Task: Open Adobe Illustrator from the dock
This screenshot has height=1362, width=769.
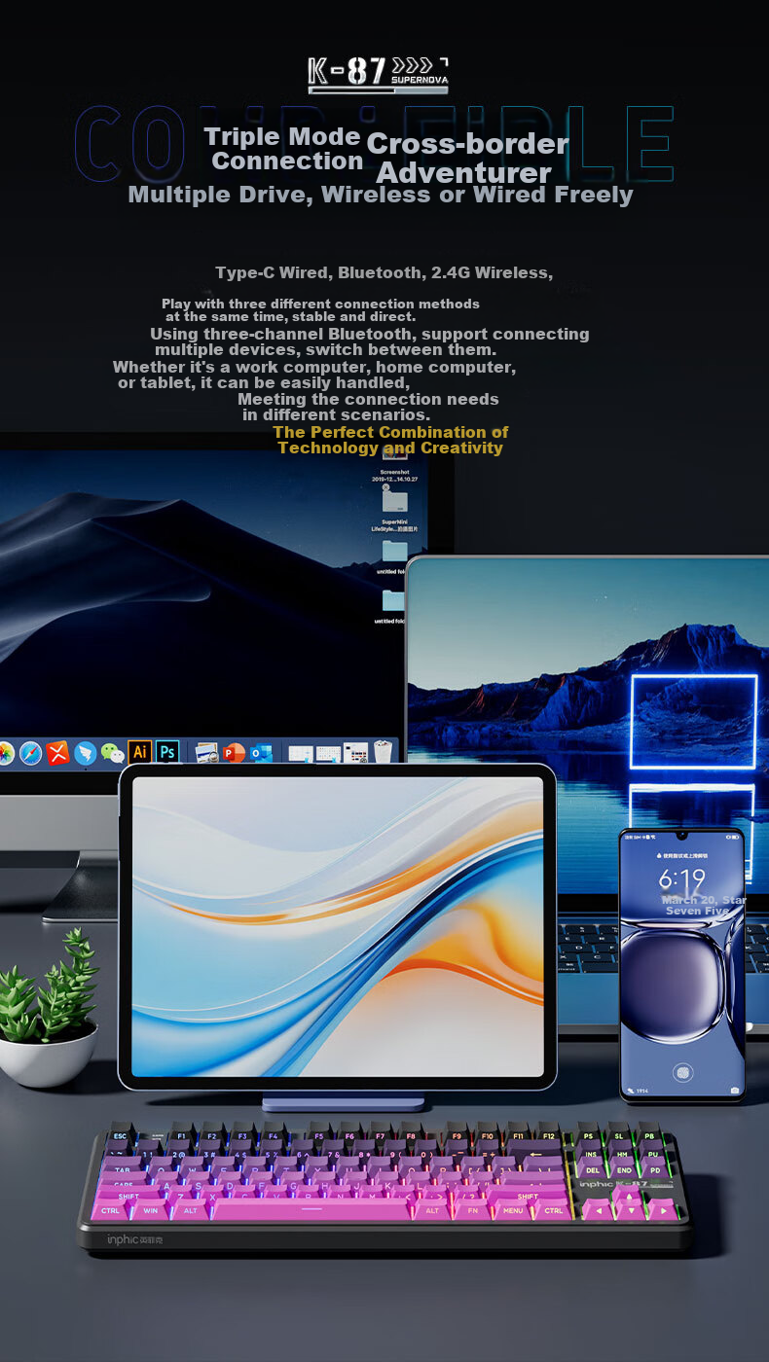Action: point(140,752)
